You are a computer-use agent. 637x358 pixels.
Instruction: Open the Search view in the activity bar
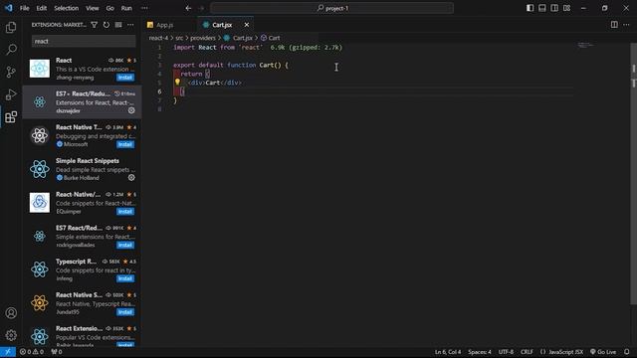tap(11, 50)
